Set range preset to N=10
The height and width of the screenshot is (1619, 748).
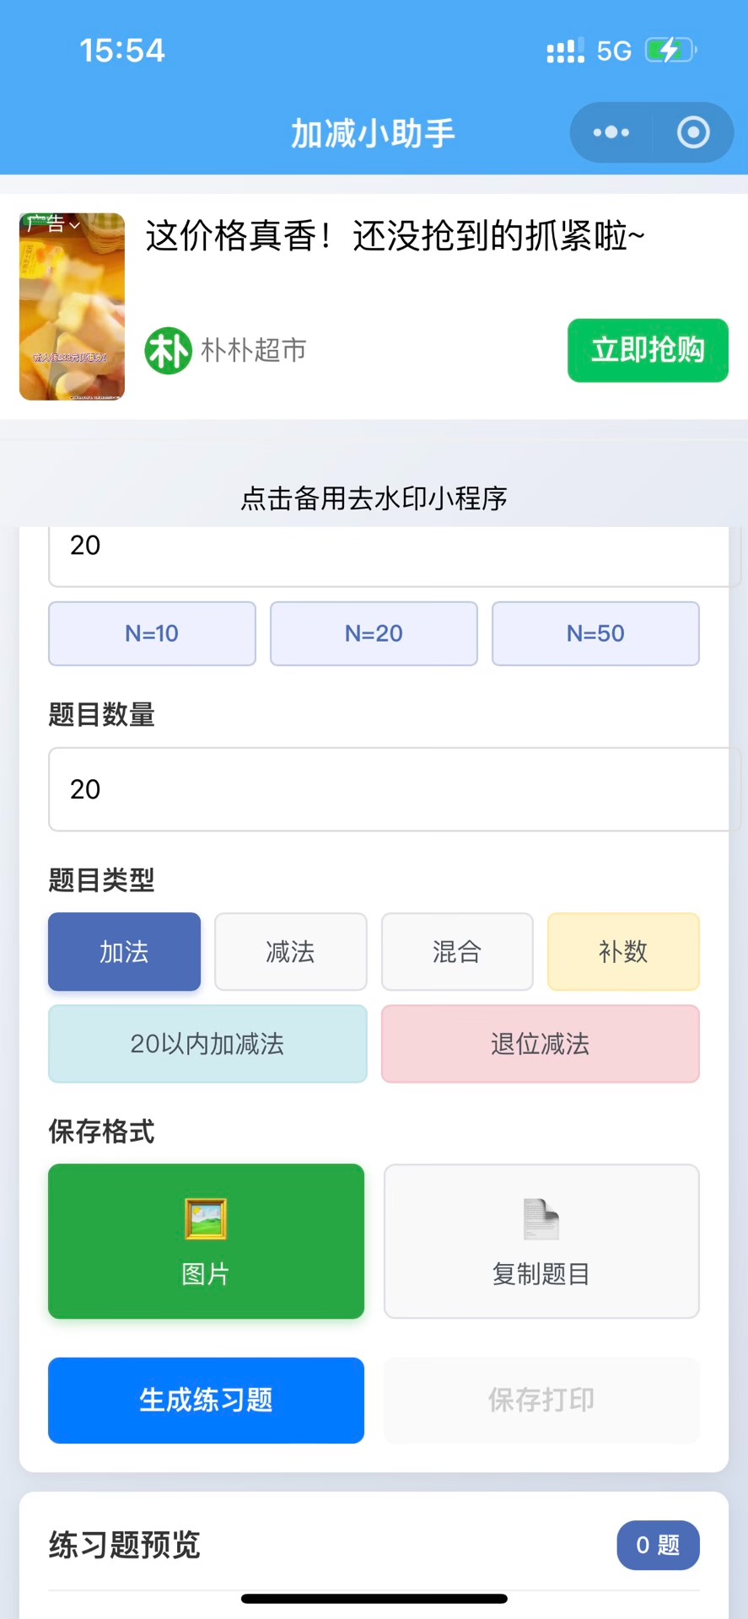[152, 633]
